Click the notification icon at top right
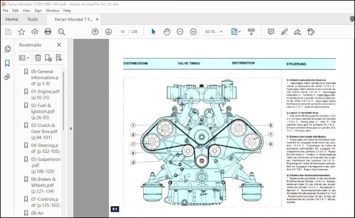 pyautogui.click(x=352, y=19)
